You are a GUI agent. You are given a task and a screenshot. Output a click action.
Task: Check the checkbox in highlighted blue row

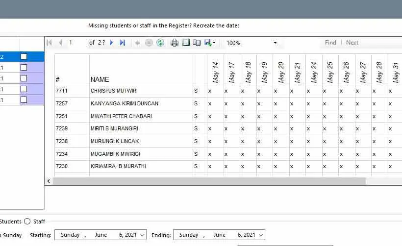tap(24, 56)
